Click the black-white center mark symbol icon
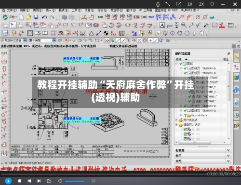Screen dimensions: 241x185 [106, 33]
